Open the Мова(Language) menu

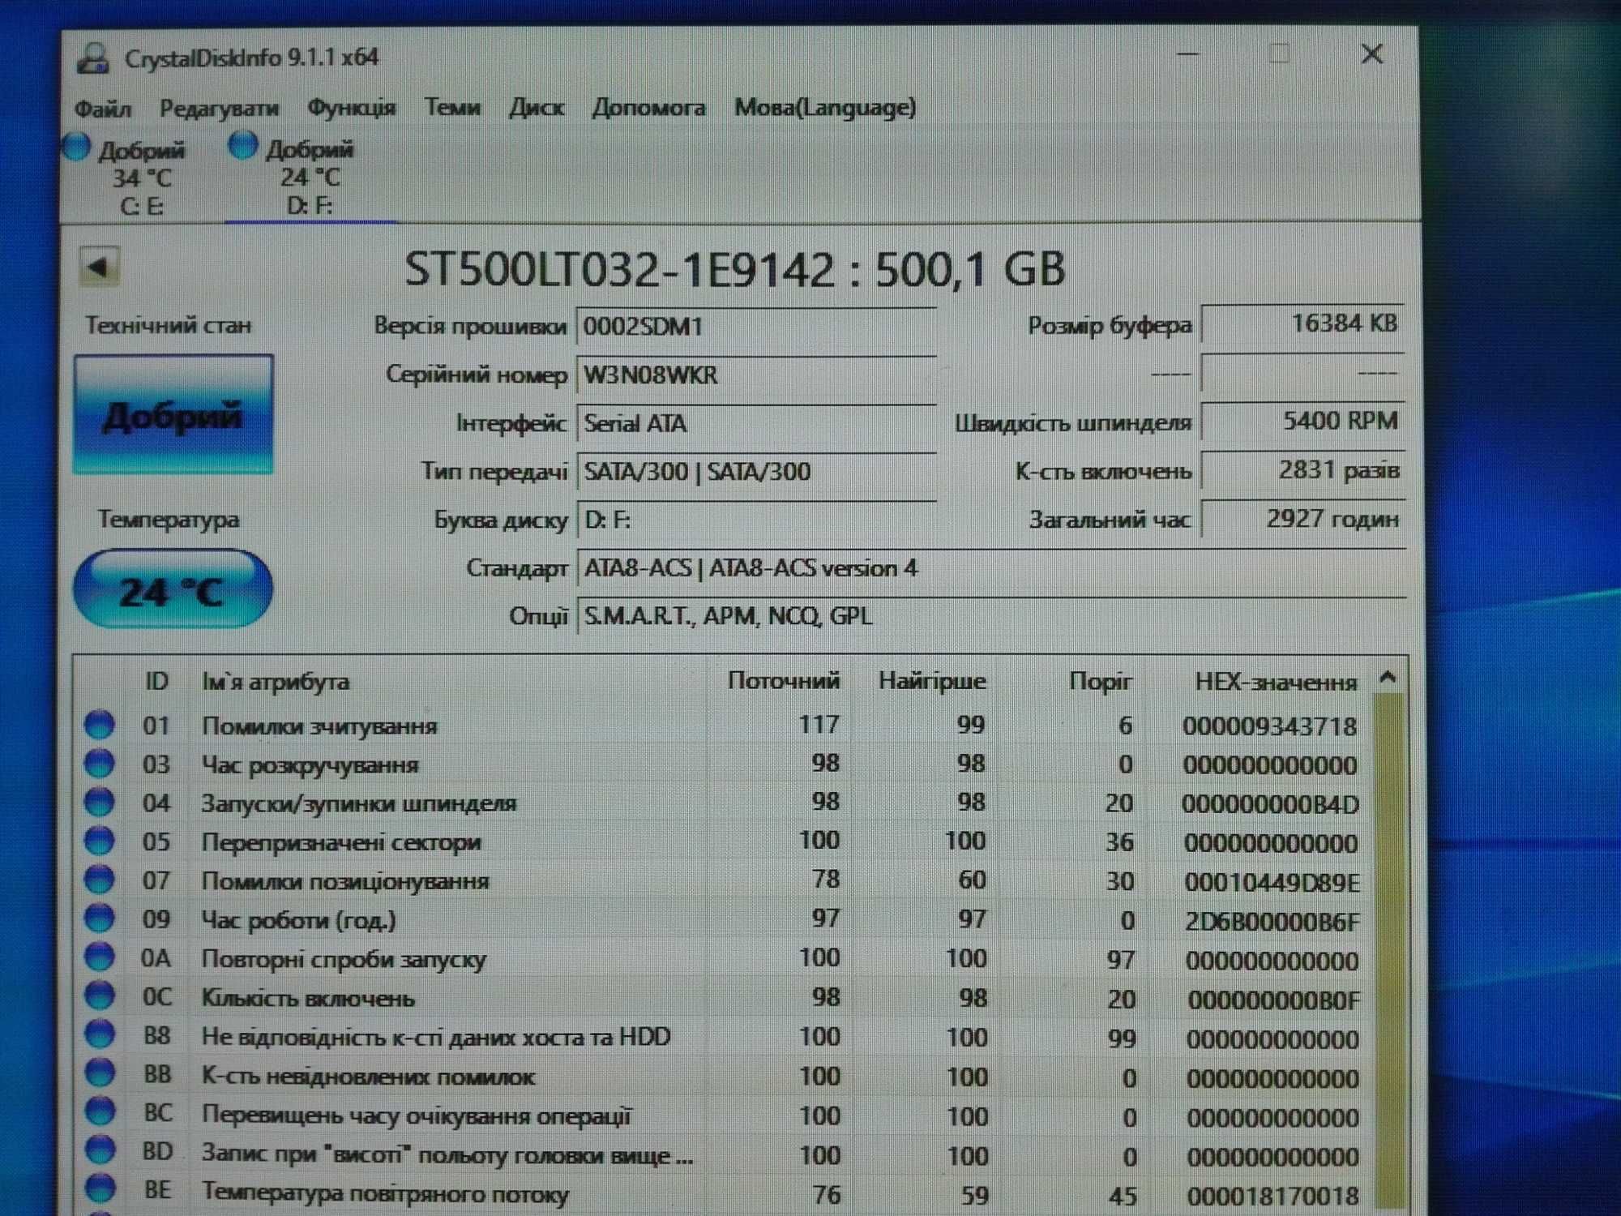click(825, 108)
